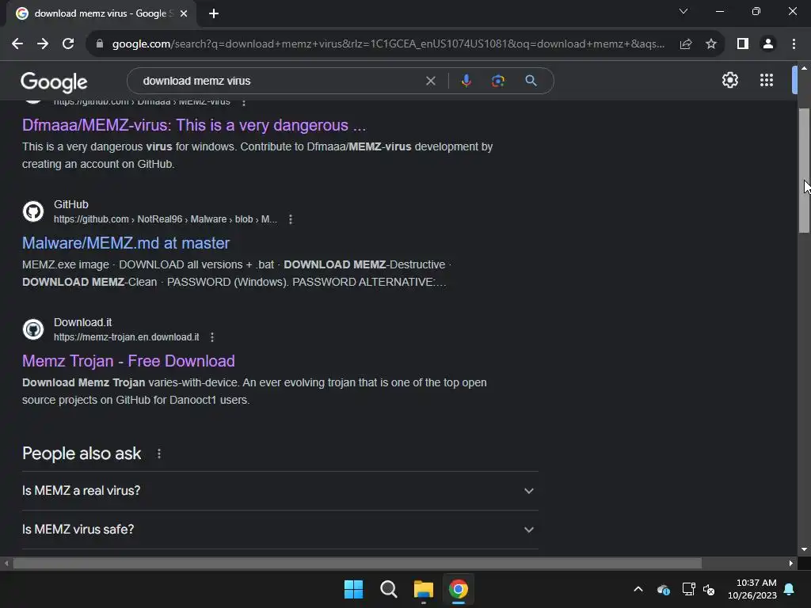Open 'Malware/MEMZ.md at master' link
Screen dimensions: 811x608
pyautogui.click(x=126, y=243)
